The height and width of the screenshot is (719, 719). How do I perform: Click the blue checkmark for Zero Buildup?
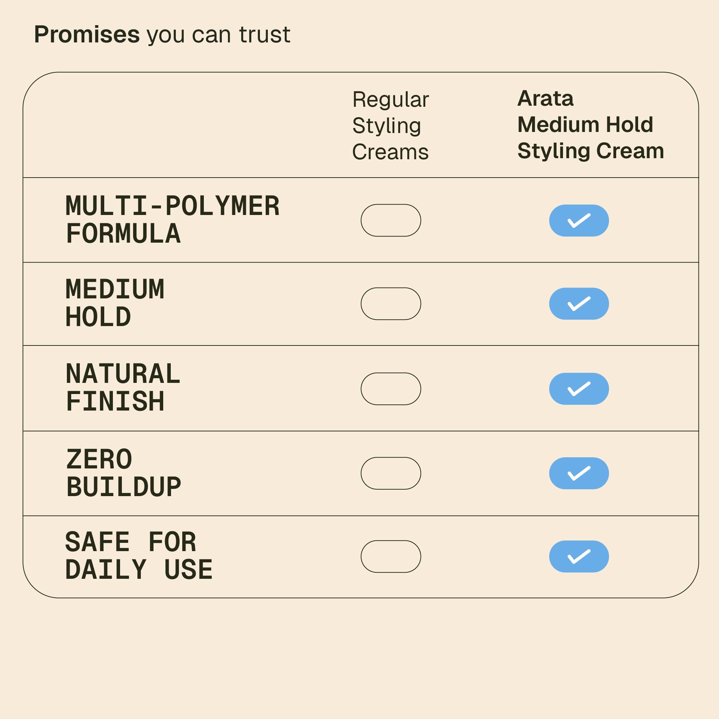click(x=579, y=473)
